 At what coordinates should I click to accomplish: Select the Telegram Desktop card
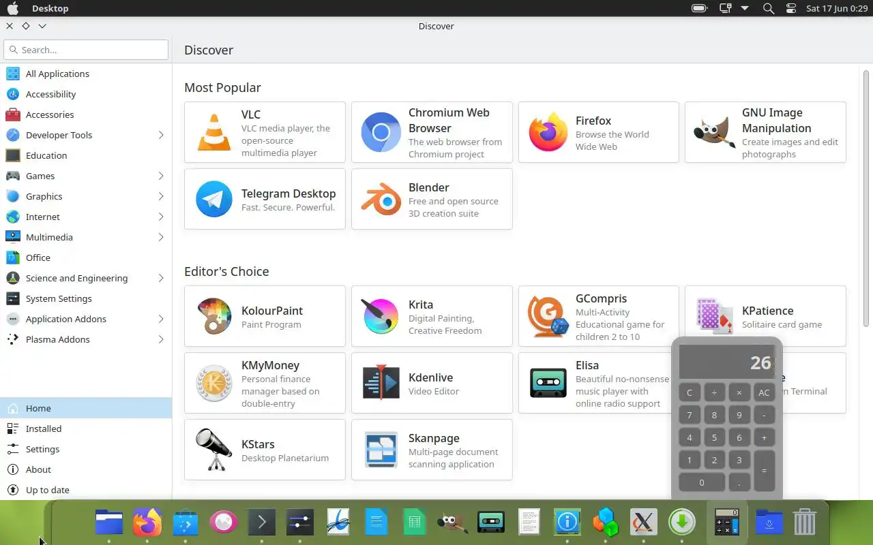point(265,199)
